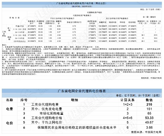The height and width of the screenshot is (136, 164).
Task: Click the 输配电价 column header
Action: [x=59, y=22]
